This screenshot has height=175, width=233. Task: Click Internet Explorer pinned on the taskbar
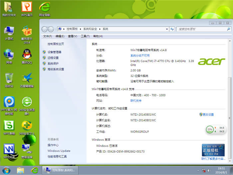click(34, 170)
